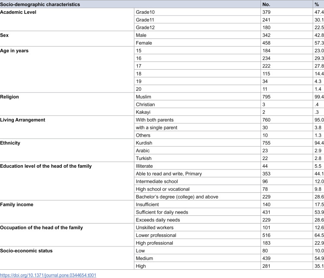
Task: Select the 'Living Arrangement' label
Action: [x=22, y=120]
